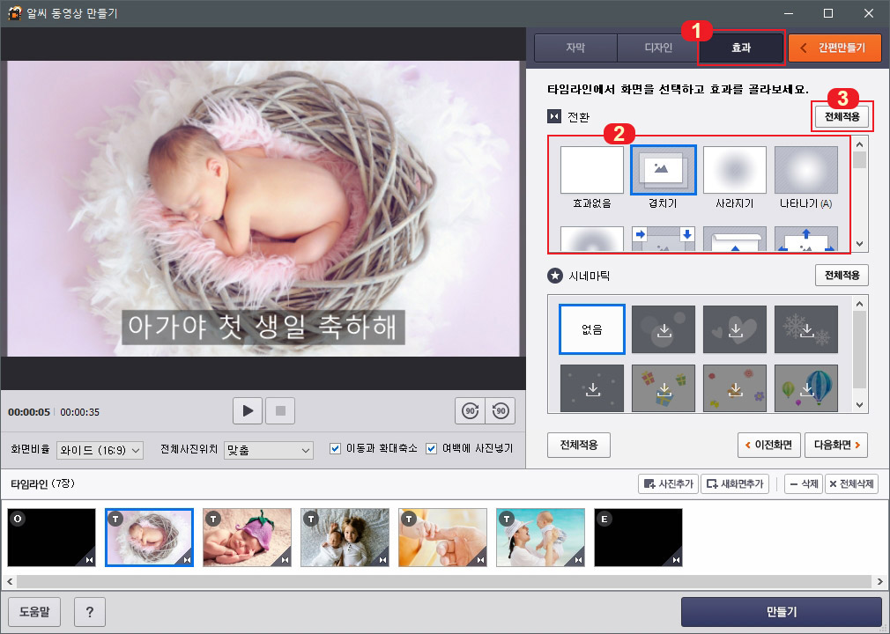The height and width of the screenshot is (634, 890).
Task: Download the gift box cinematic effect
Action: point(663,387)
